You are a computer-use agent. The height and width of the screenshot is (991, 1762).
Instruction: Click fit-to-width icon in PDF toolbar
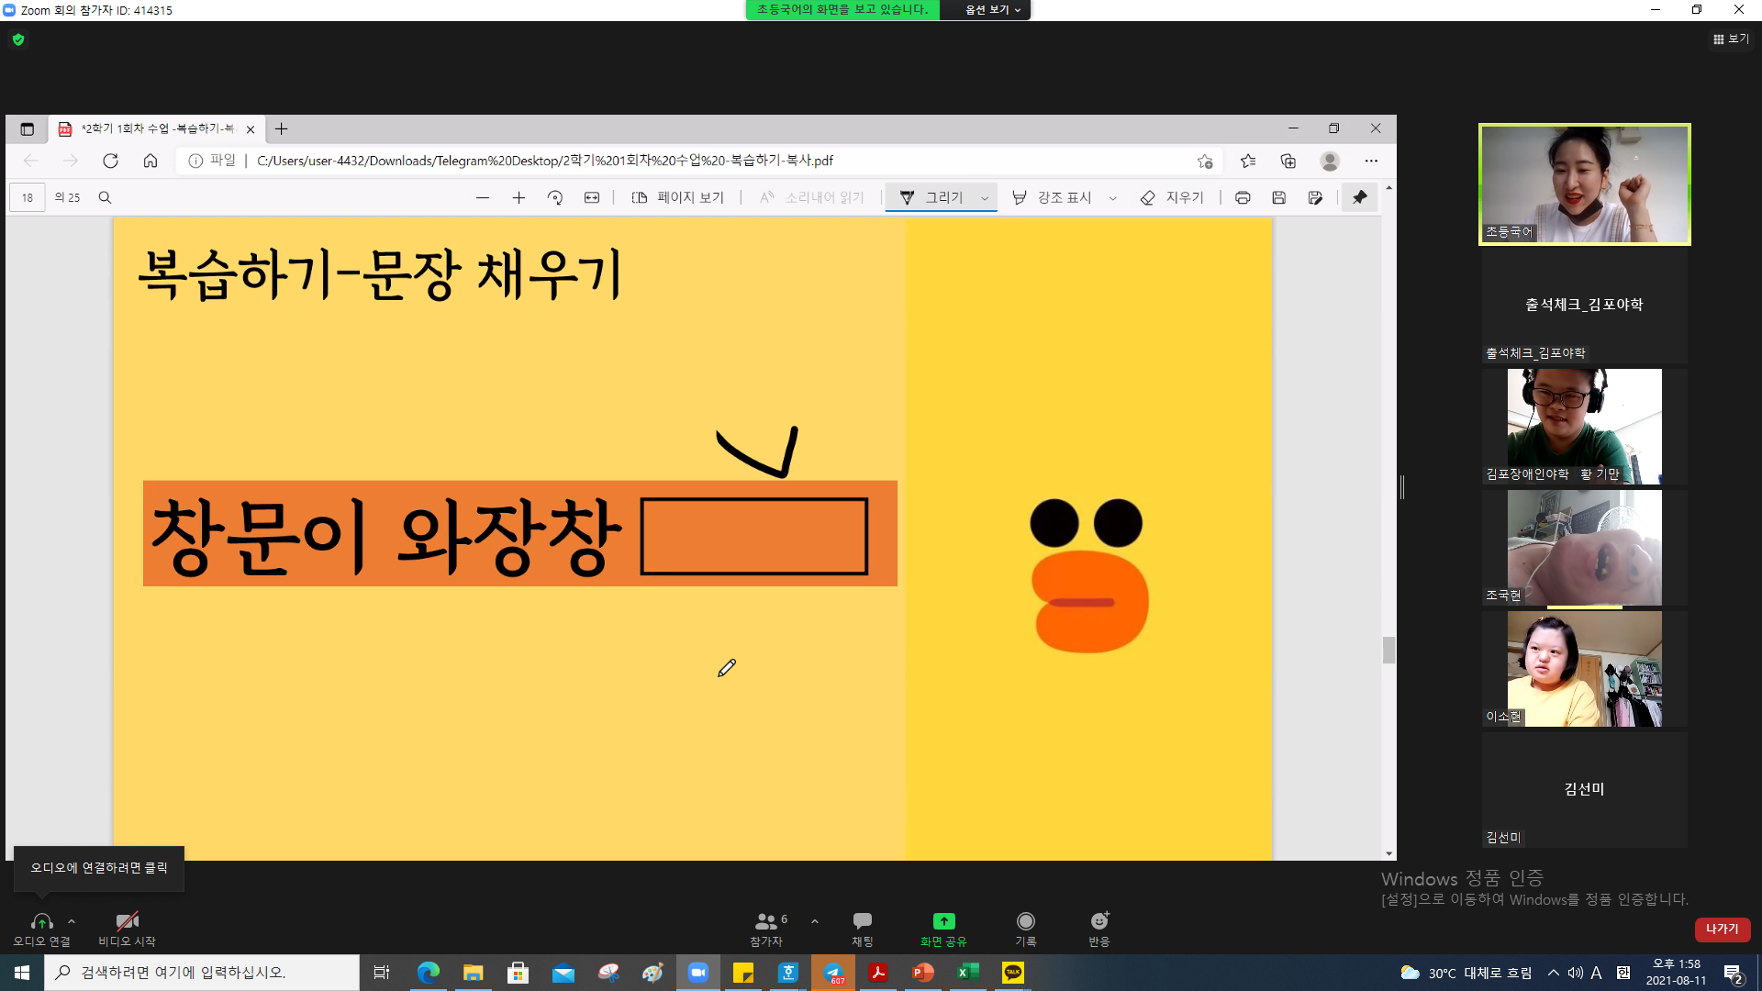[x=592, y=197]
